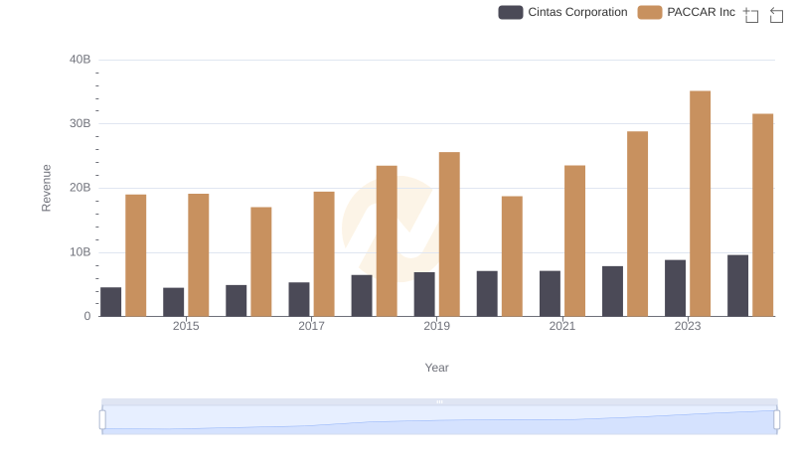Click the tallest PACCAR bar for 2023
795x458 pixels.
(x=701, y=204)
